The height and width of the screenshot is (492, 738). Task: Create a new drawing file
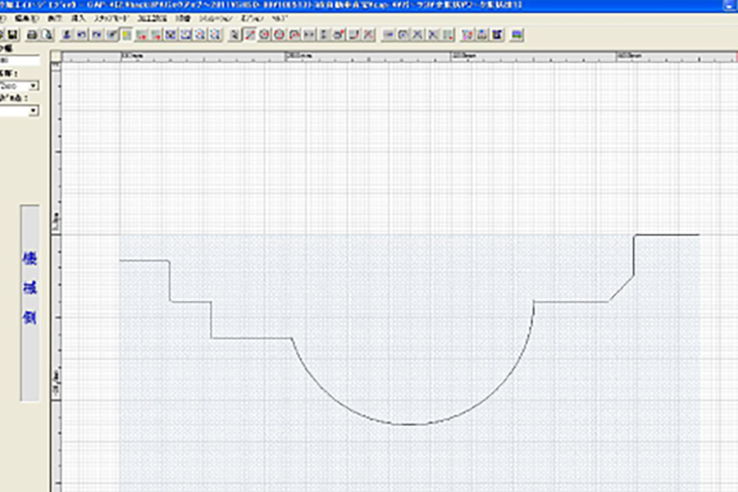pos(3,34)
